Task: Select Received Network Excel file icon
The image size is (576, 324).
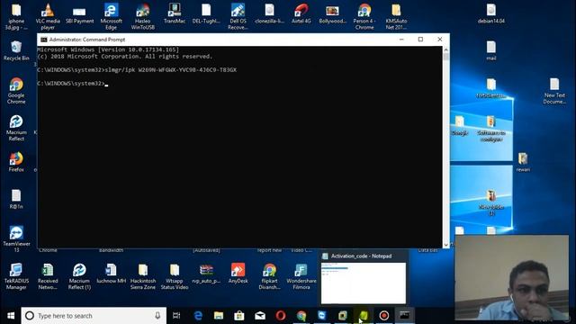Action: pyautogui.click(x=48, y=276)
